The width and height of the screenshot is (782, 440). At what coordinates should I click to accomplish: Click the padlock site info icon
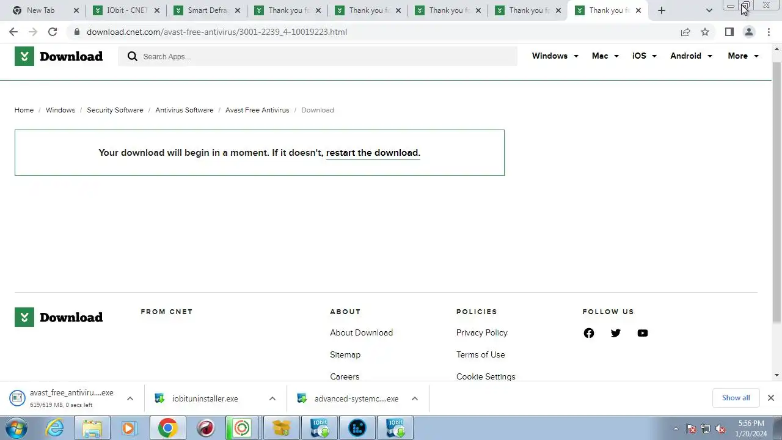point(76,32)
